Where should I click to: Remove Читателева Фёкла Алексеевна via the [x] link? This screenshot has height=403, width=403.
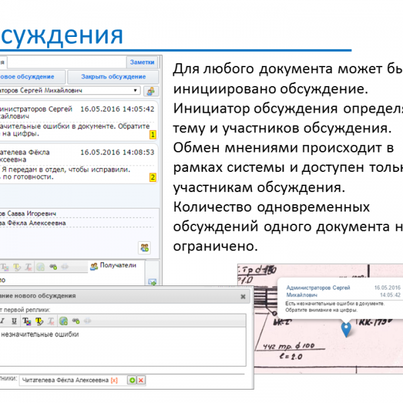click(x=114, y=380)
